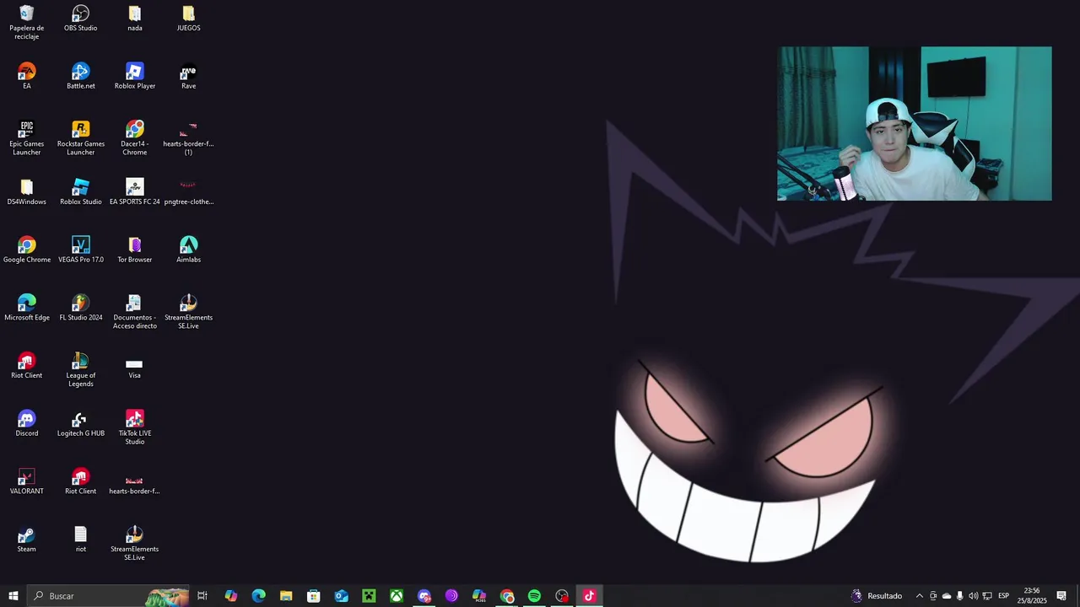
Task: Select the EA SPORTS FC 24 icon
Action: [x=135, y=192]
